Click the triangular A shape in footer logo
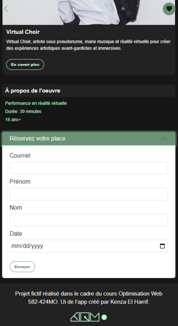Screen dimensions: 178x326 tap(75, 317)
